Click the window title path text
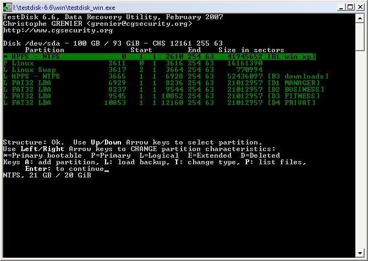 pos(64,8)
